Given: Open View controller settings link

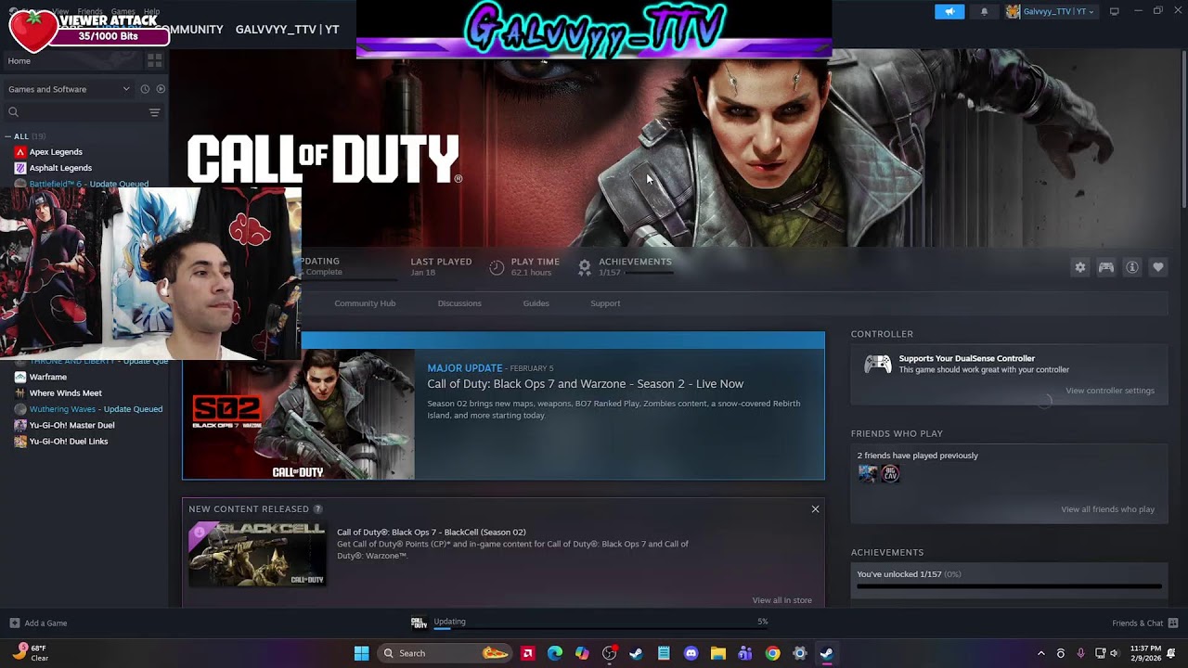Looking at the screenshot, I should click(1110, 391).
